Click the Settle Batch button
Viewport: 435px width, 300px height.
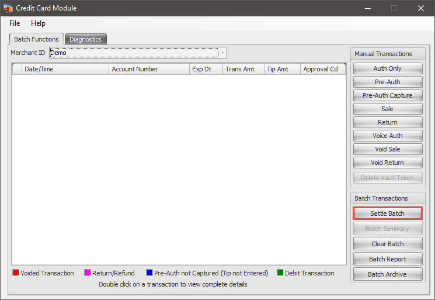tap(388, 213)
